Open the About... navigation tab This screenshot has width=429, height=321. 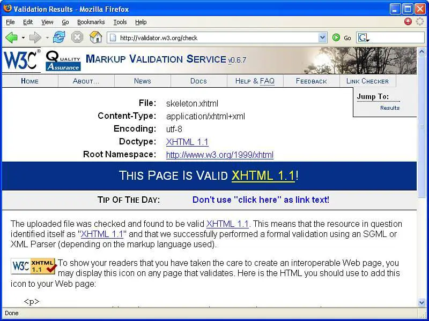pyautogui.click(x=86, y=81)
